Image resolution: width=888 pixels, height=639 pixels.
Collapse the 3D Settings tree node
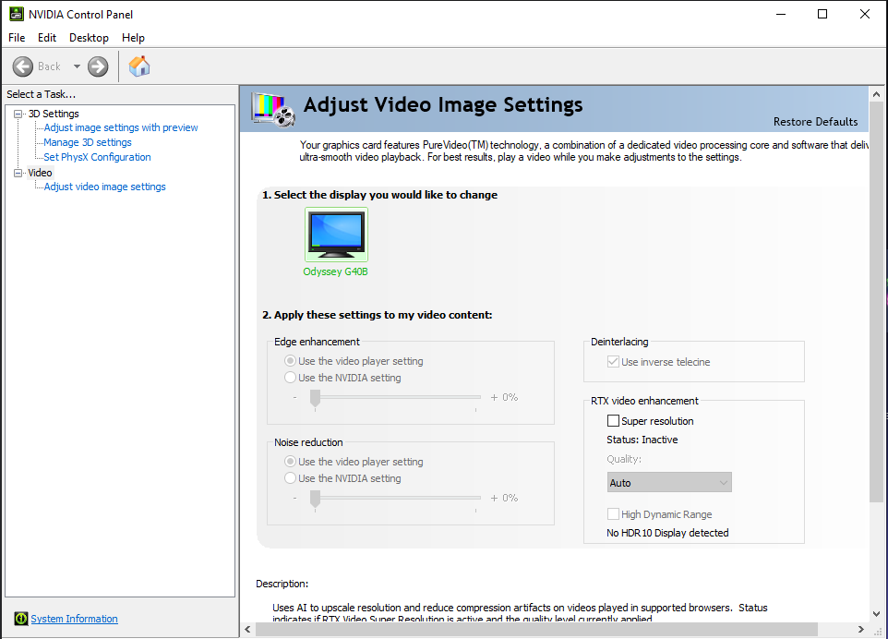tap(18, 114)
